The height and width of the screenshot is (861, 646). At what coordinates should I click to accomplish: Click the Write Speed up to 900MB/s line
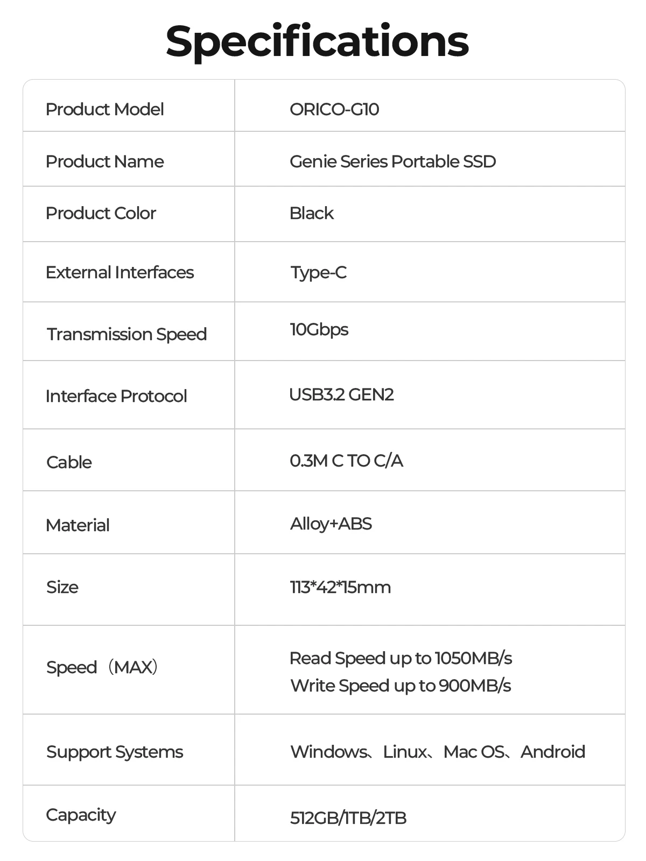[401, 686]
